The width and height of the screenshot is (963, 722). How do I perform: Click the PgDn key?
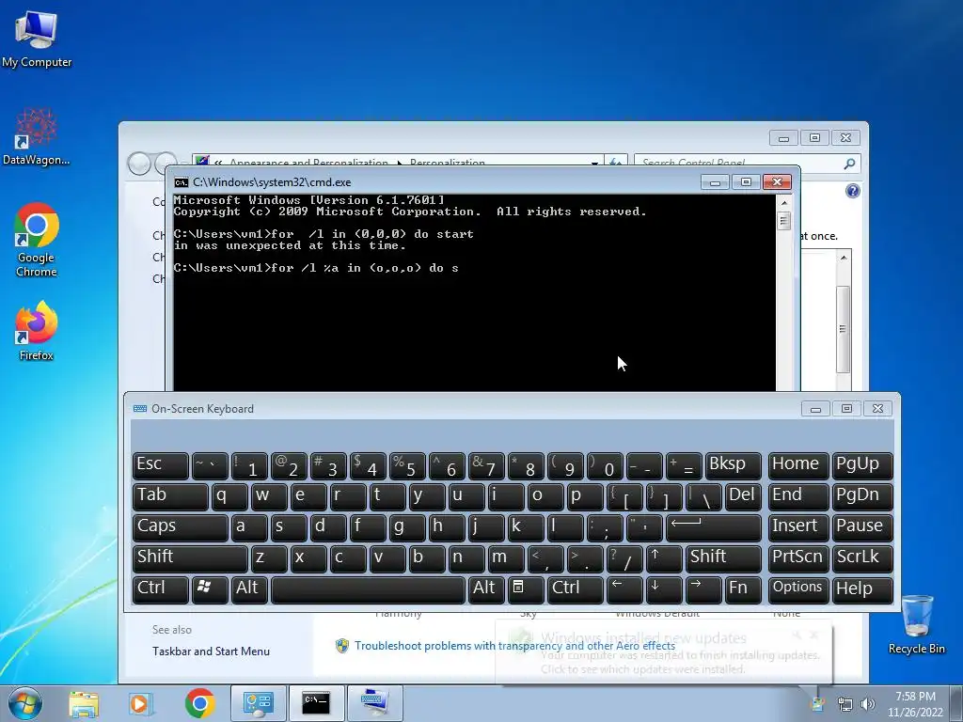pos(862,496)
